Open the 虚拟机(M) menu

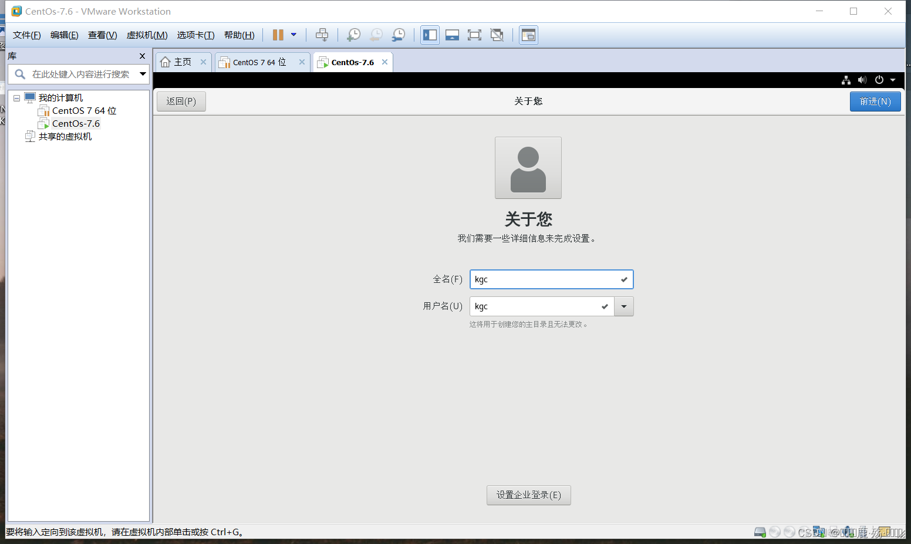147,35
